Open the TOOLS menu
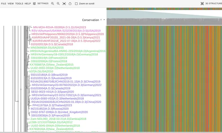The height and width of the screenshot is (133, 222). pos(19,3)
